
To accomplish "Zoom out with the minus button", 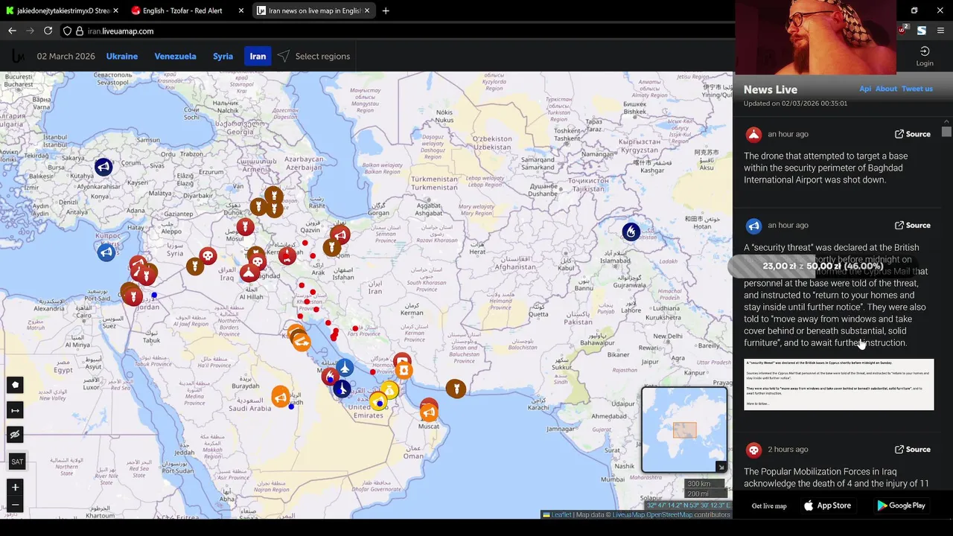I will pos(15,505).
